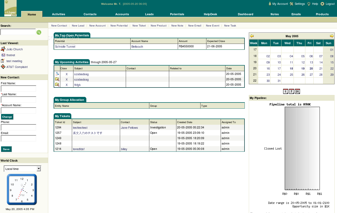337x213 pixels.
Task: Open day view calendar icon labeled 1
Action: point(286,92)
